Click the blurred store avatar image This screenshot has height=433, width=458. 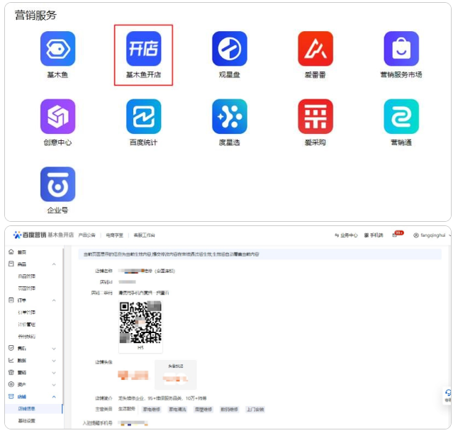[x=133, y=375]
